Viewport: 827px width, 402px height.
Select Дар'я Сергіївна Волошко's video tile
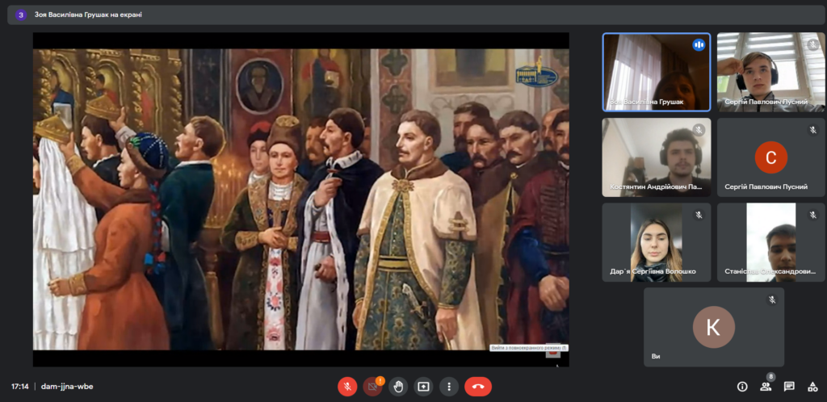coord(656,241)
